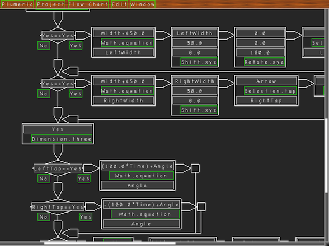Click the Yes label under the first Yes==Yes decision

(76, 45)
